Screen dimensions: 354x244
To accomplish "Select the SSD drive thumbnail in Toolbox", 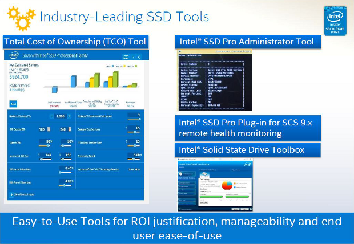I will pyautogui.click(x=204, y=175).
